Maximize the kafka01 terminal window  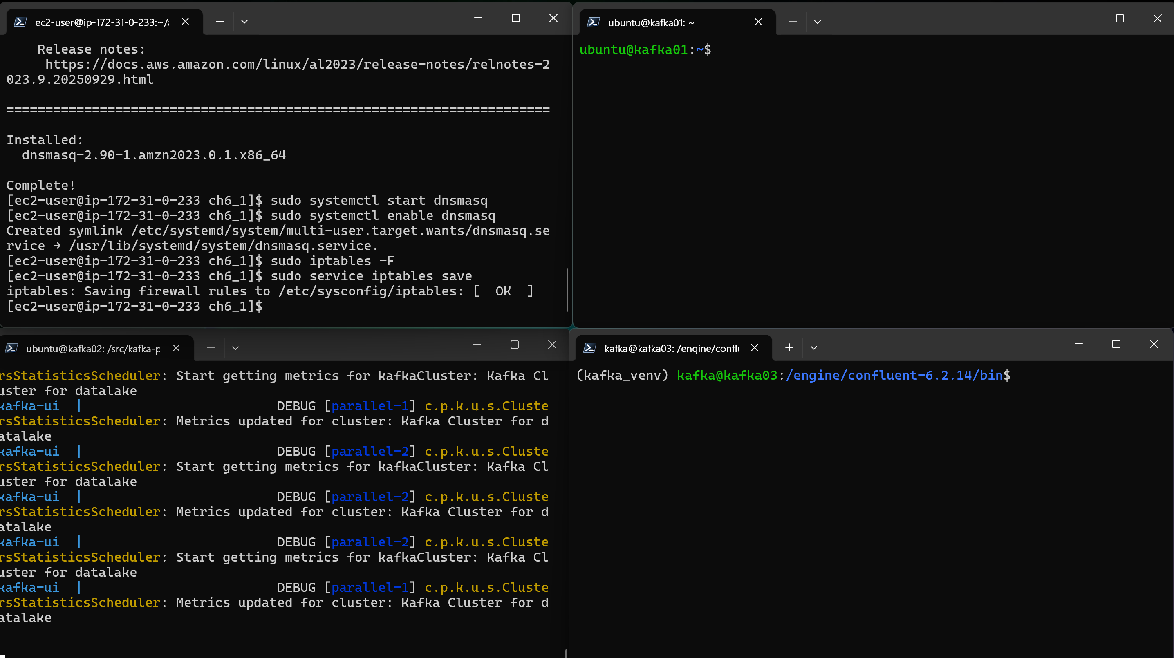point(1119,19)
